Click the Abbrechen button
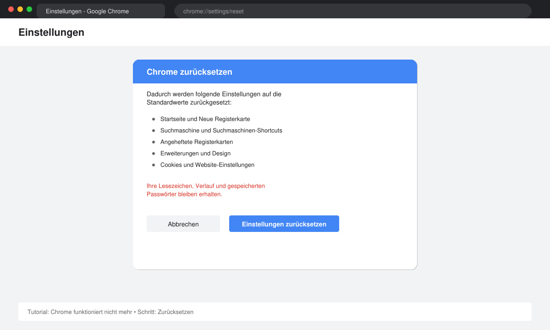Image resolution: width=550 pixels, height=330 pixels. point(183,224)
